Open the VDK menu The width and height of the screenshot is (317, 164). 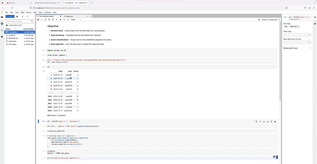pyautogui.click(x=35, y=12)
